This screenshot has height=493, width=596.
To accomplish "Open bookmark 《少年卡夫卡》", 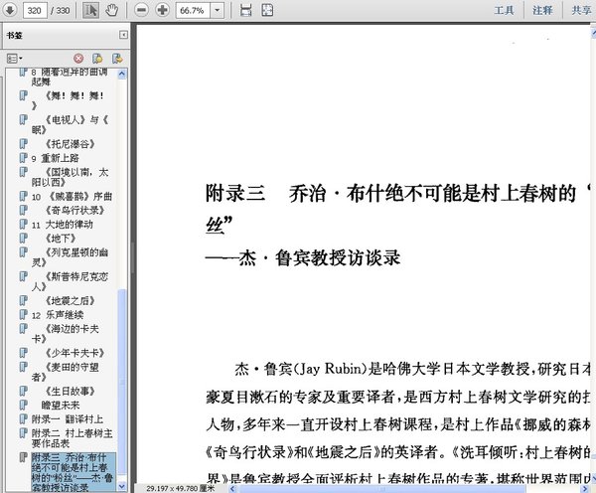I will coord(74,353).
